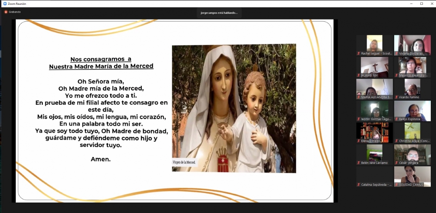The height and width of the screenshot is (213, 436).
Task: Click the 'Nos consagramos a' slide heading
Action: 101,60
